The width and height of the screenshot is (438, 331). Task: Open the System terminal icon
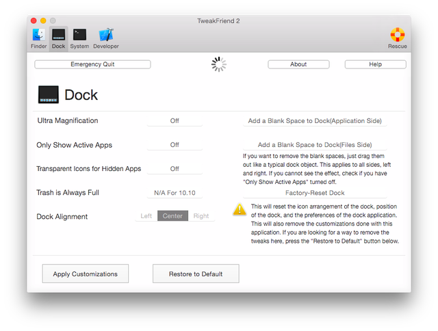tap(79, 38)
